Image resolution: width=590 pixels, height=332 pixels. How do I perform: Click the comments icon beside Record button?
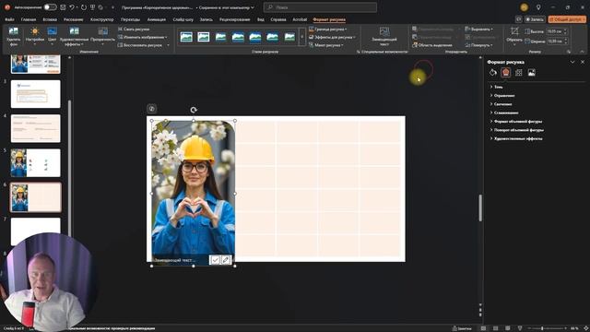point(518,19)
